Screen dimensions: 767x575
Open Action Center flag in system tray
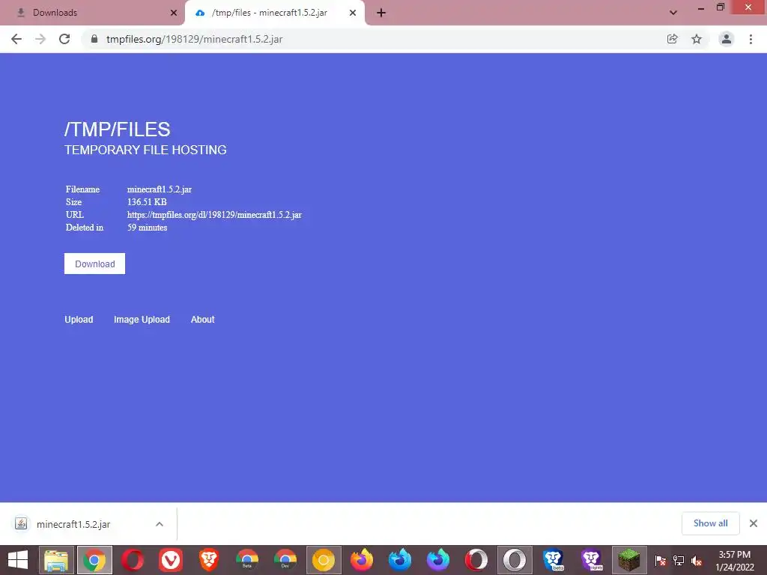coord(661,560)
